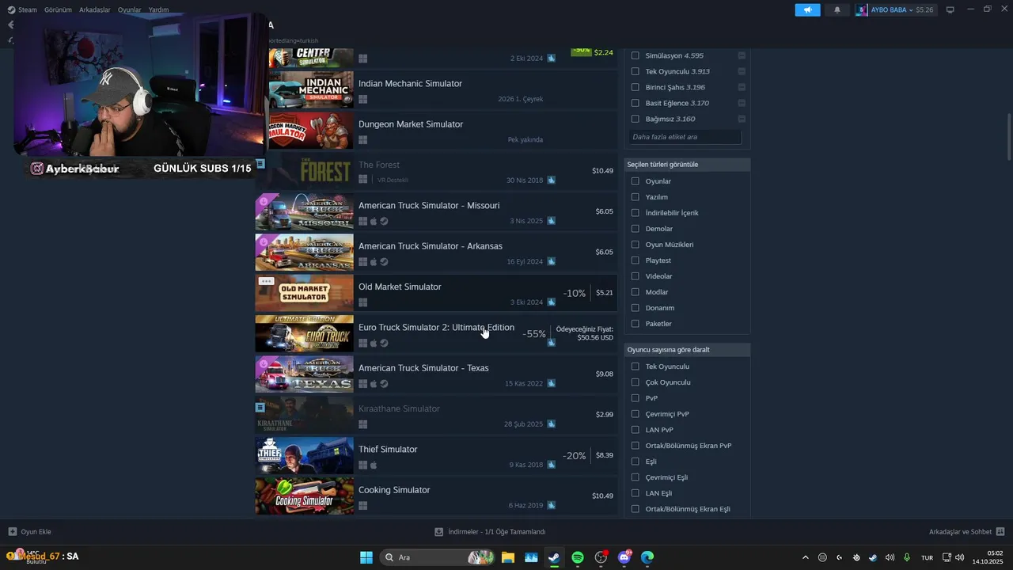Collapse the Seçilen türleri görüntüle section
1013x570 pixels.
coord(687,165)
